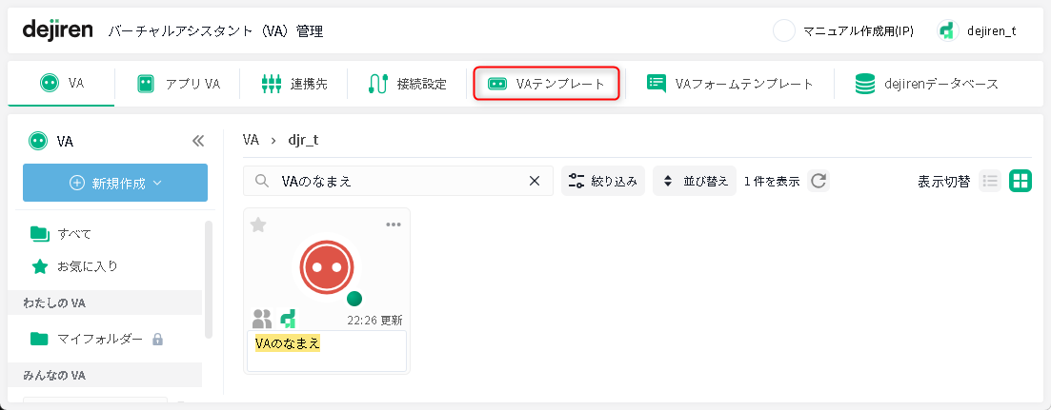Image resolution: width=1051 pixels, height=410 pixels.
Task: Open the お気に入り favorites list
Action: (x=87, y=266)
